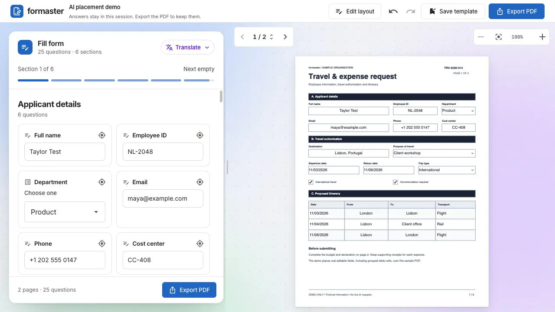This screenshot has width=555, height=312.
Task: Locate Email field on the PDF
Action: (x=200, y=182)
